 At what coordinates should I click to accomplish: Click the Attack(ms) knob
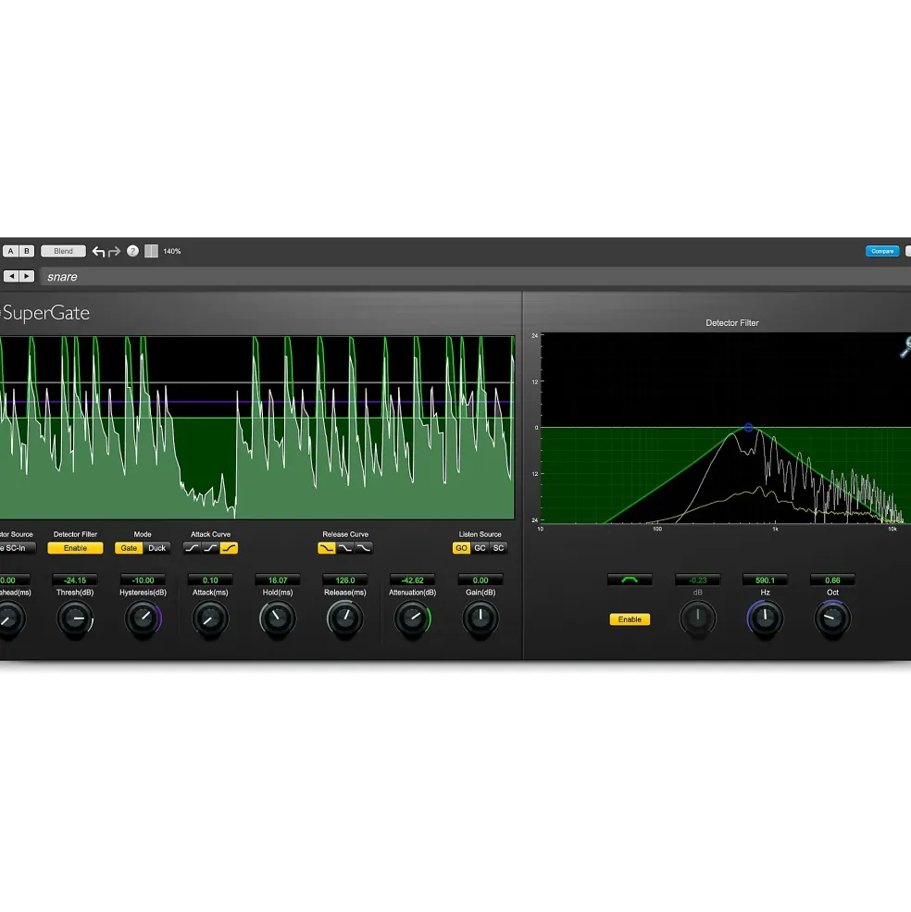[210, 618]
